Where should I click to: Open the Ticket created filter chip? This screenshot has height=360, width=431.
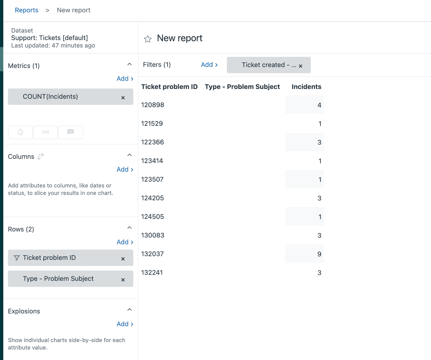264,65
